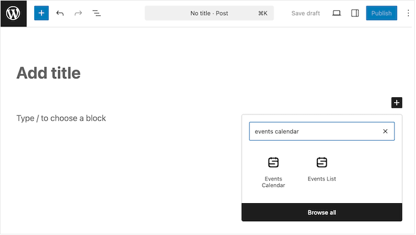Click the black inline add block button

click(396, 103)
